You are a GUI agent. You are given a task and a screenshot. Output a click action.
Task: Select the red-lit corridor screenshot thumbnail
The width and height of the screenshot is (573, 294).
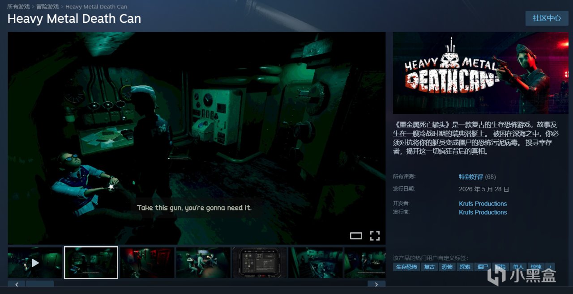147,263
